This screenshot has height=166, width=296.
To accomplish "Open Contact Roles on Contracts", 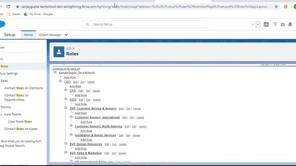I will coord(24,88).
